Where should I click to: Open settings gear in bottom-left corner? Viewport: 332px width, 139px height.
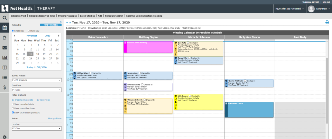[x=5, y=137]
